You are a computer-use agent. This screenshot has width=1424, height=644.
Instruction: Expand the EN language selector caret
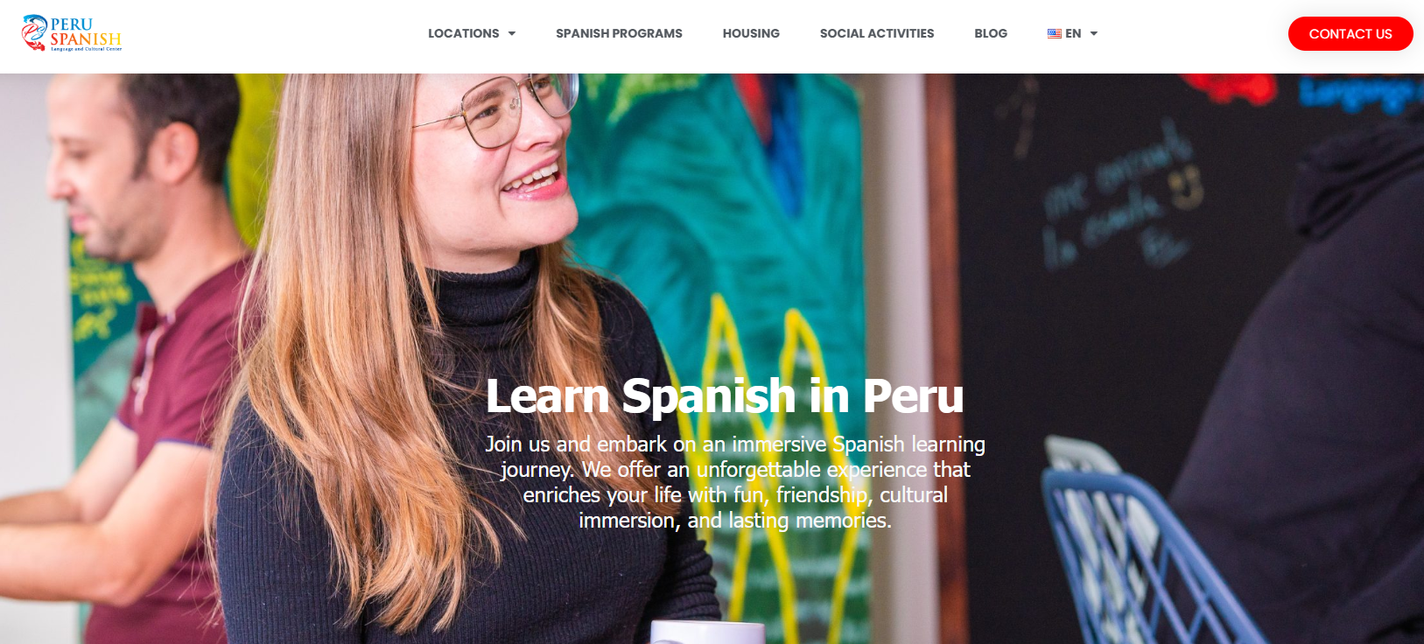pyautogui.click(x=1094, y=33)
